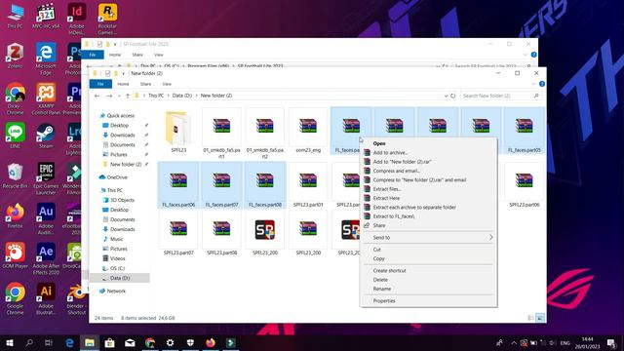Click Data (D:) in address breadcrumb
Screen dimensions: 624x351
[x=182, y=96]
